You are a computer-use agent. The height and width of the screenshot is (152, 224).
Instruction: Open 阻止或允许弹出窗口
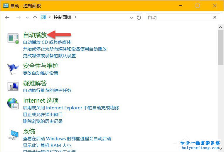coord(43,114)
